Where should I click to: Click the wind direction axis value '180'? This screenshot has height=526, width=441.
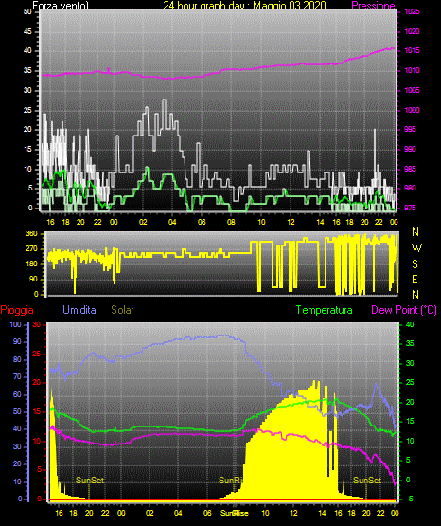[x=31, y=264]
